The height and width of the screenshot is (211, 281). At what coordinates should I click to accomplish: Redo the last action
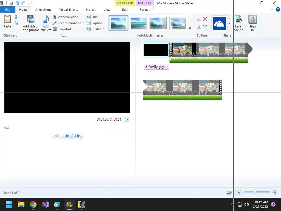tap(23, 3)
